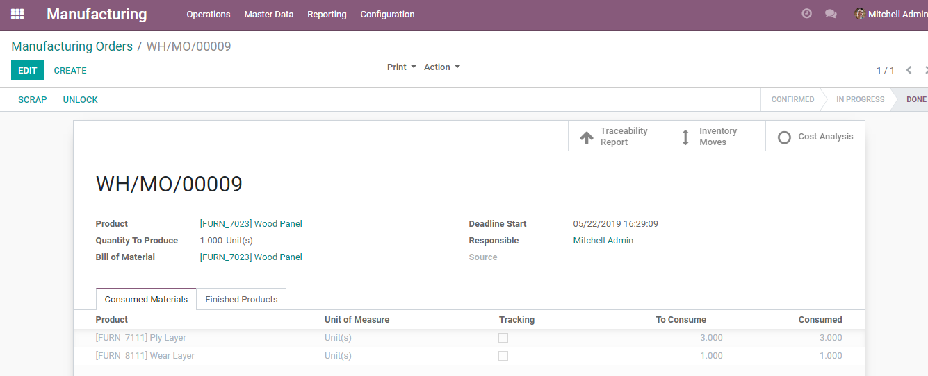Click the SCRAP button
928x376 pixels.
33,99
